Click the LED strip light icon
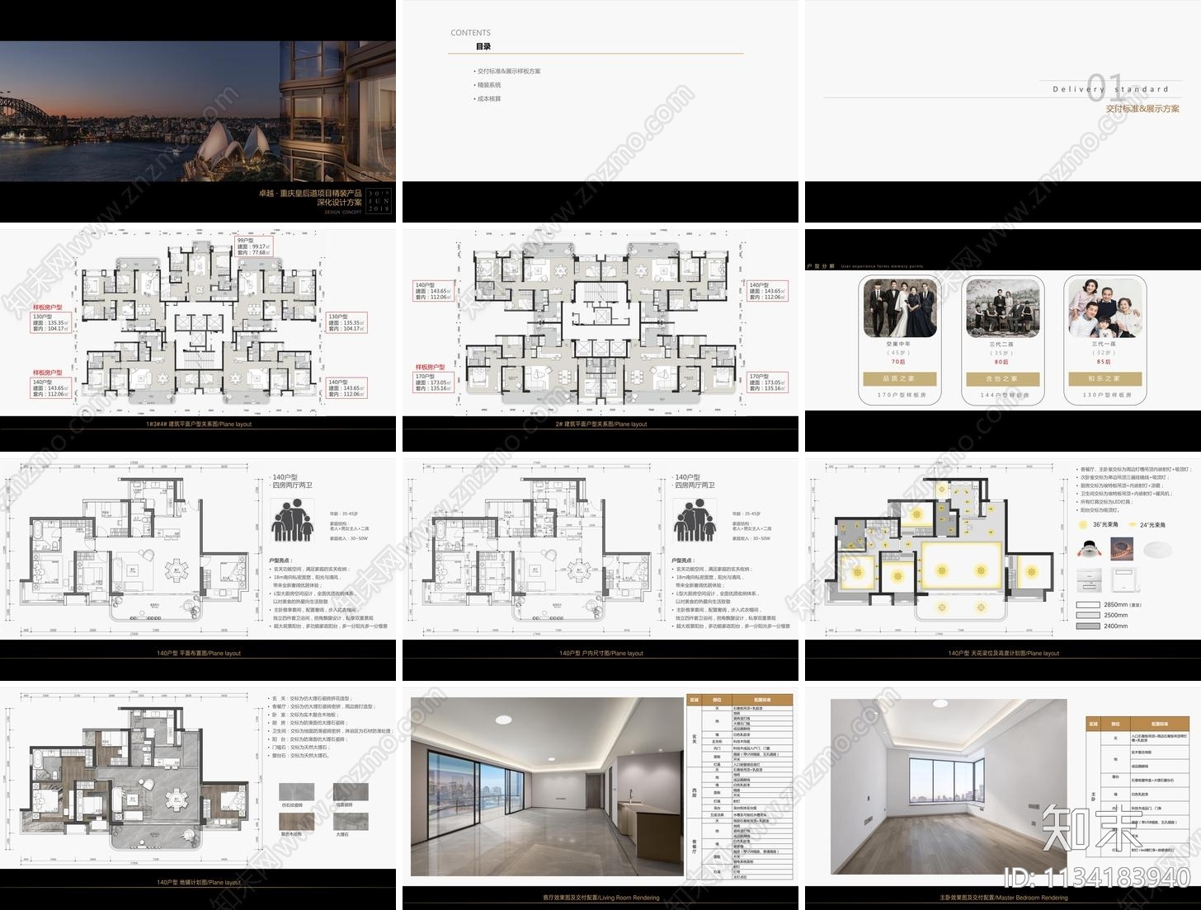1201x910 pixels. tap(1120, 548)
